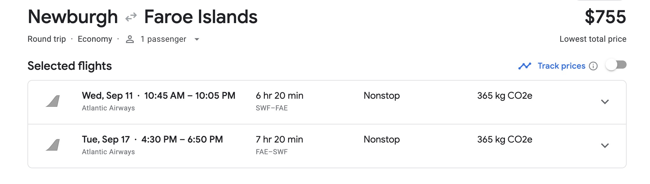Image resolution: width=650 pixels, height=184 pixels.
Task: Open the Track prices info icon
Action: [593, 66]
